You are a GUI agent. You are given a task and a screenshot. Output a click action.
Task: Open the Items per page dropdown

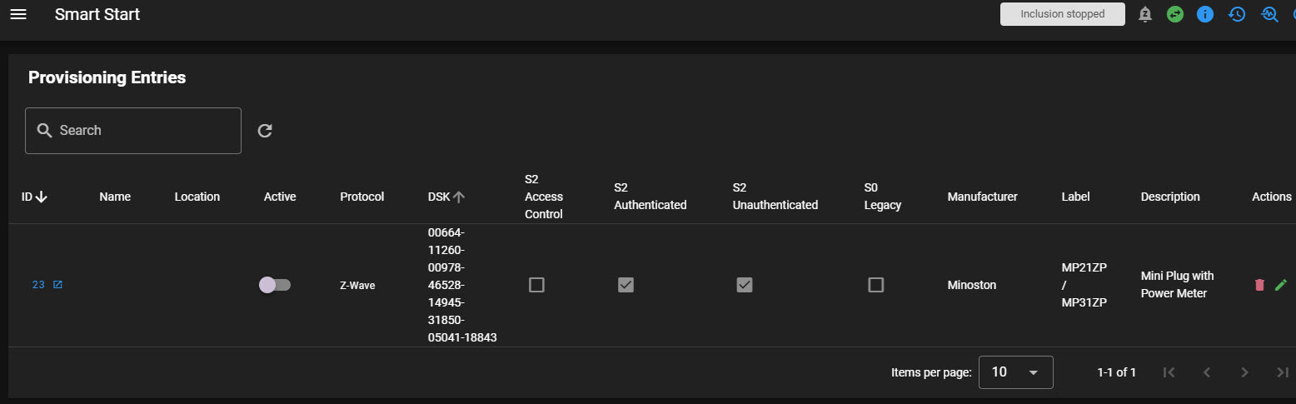tap(1015, 372)
